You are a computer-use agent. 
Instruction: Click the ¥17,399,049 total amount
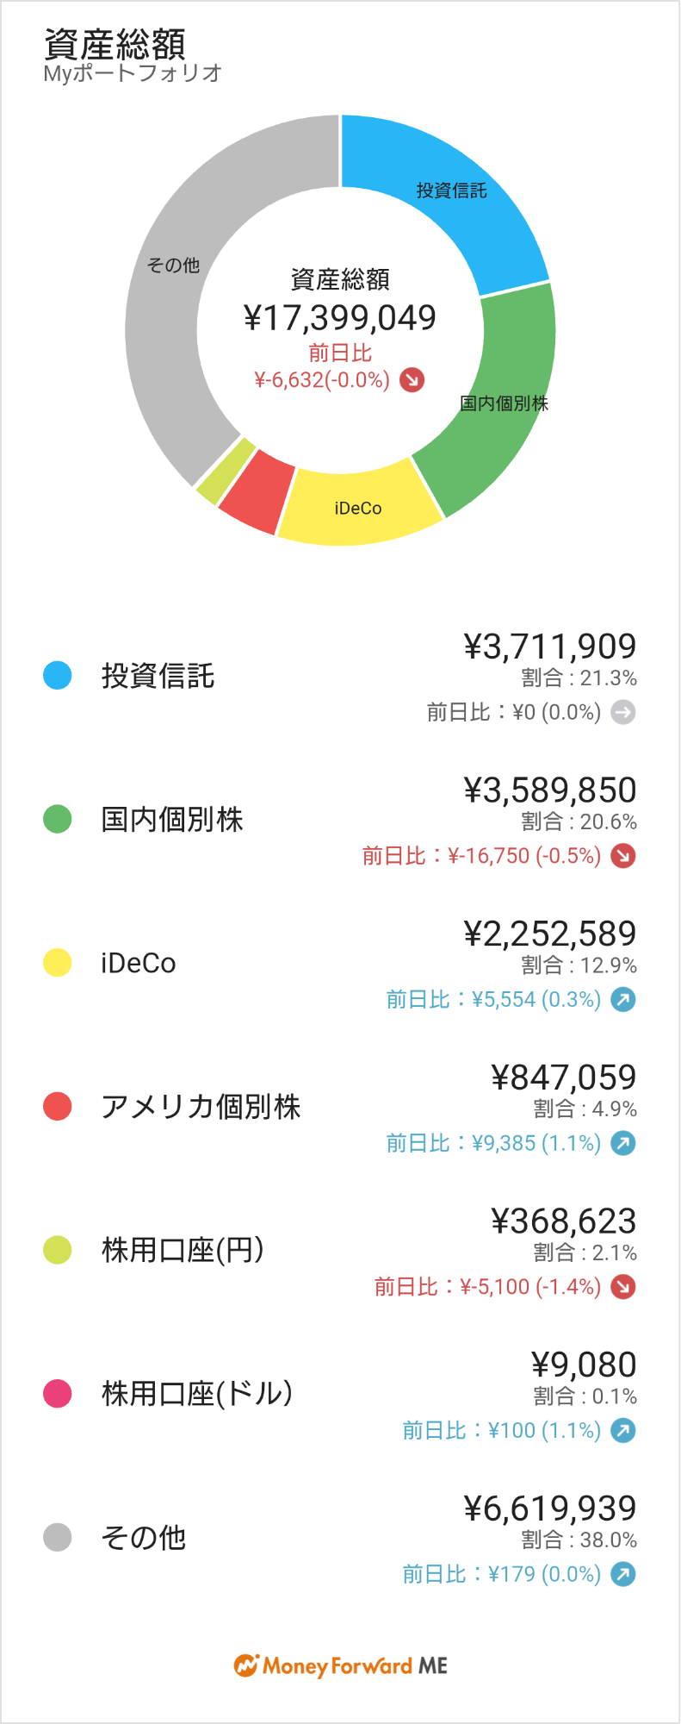tap(340, 318)
